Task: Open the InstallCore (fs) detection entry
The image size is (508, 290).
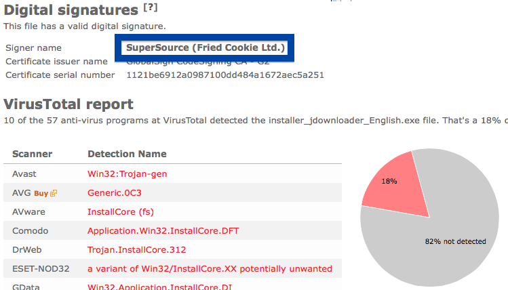Action: pyautogui.click(x=121, y=212)
